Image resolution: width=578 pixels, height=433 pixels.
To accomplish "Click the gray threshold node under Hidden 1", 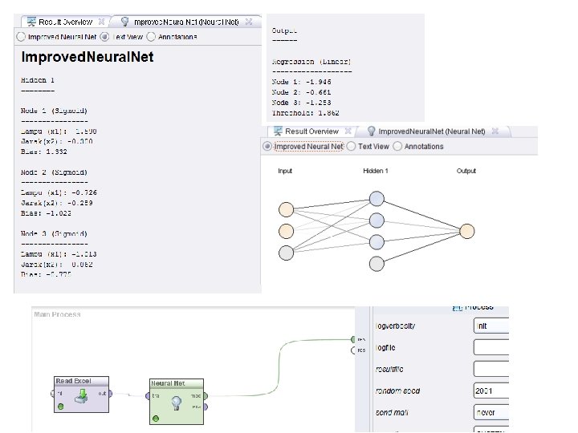I will (377, 264).
